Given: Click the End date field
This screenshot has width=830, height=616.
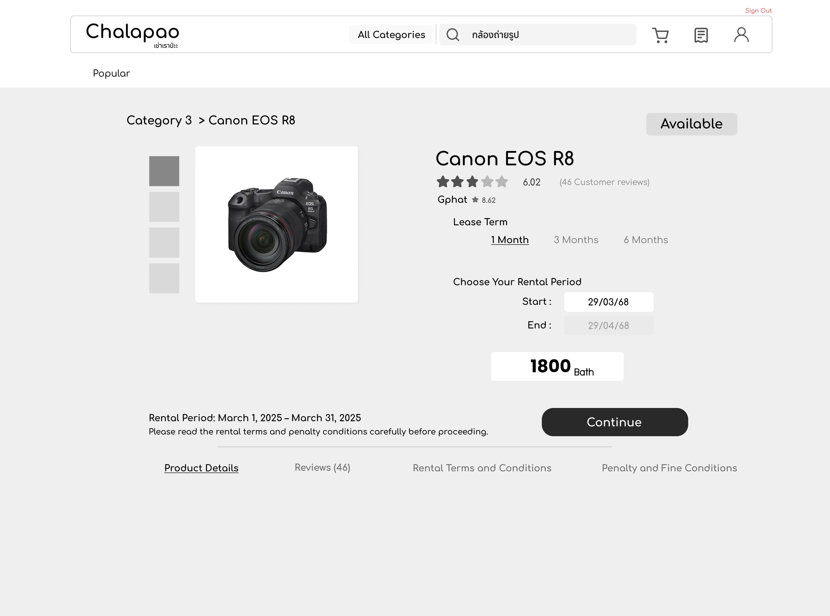Looking at the screenshot, I should [x=608, y=326].
